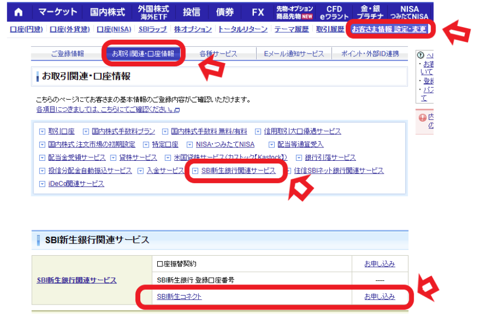Open the 先物・オプション menu
The image size is (485, 320).
pos(294,12)
